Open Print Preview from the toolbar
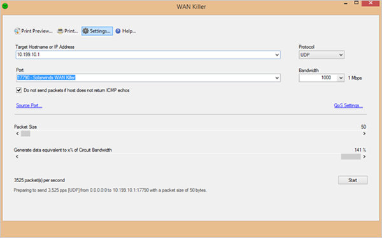This screenshot has width=382, height=238. coord(33,31)
